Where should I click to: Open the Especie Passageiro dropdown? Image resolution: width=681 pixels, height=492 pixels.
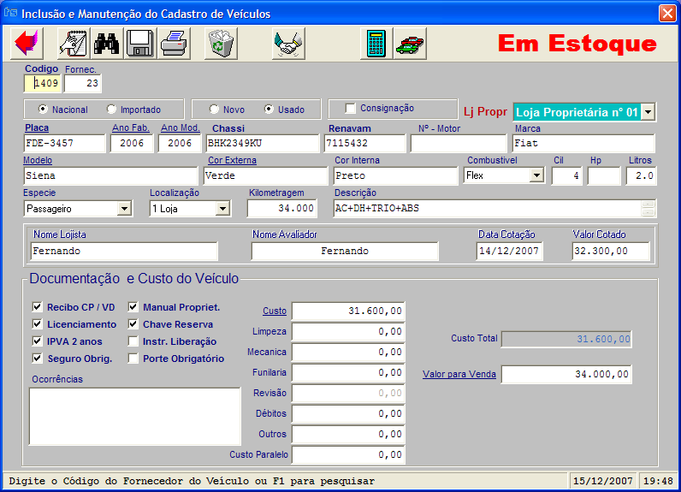[124, 209]
